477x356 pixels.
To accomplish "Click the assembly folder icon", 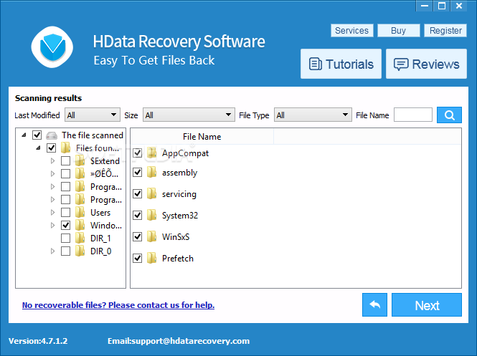I will pos(152,172).
